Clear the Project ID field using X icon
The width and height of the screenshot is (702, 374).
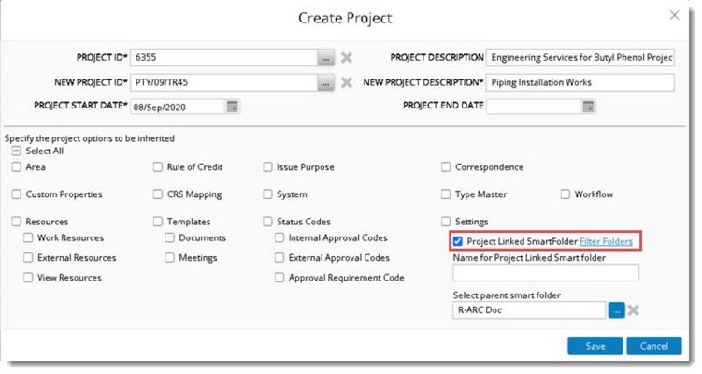pyautogui.click(x=347, y=58)
